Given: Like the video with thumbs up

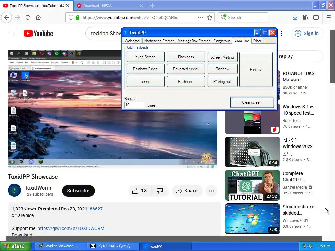Looking at the screenshot, I should pyautogui.click(x=139, y=191).
